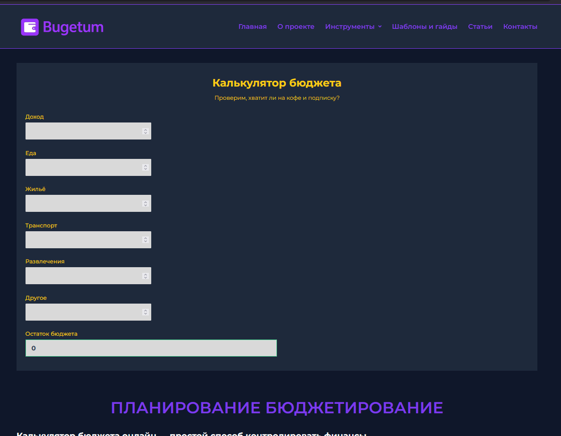This screenshot has height=436, width=561.
Task: Click the Bugetum wordmark link
Action: 73,27
